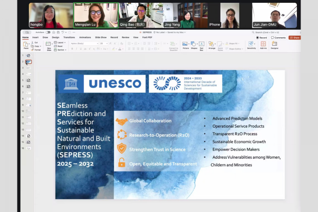Expand the Arrange dropdown arrow
The width and height of the screenshot is (318, 212).
coord(215,44)
